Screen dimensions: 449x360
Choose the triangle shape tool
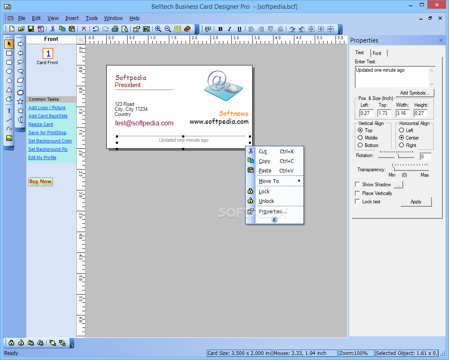[x=9, y=90]
